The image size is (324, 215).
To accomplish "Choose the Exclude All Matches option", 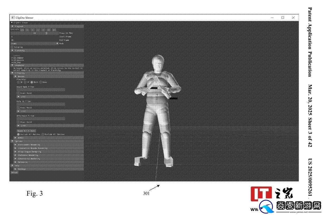I will (43, 134).
